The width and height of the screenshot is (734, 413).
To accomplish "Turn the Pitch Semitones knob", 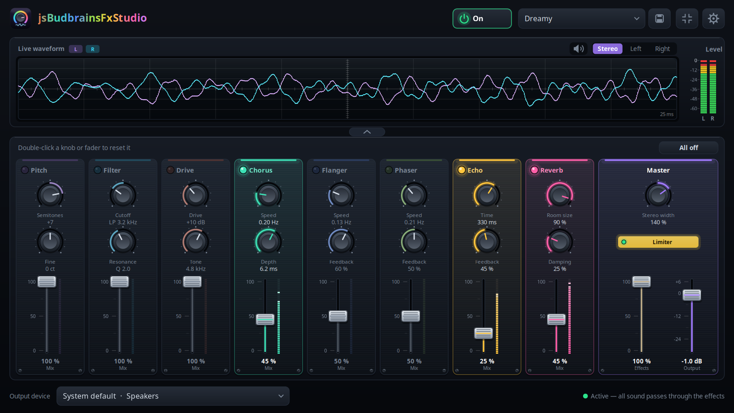I will tap(50, 195).
